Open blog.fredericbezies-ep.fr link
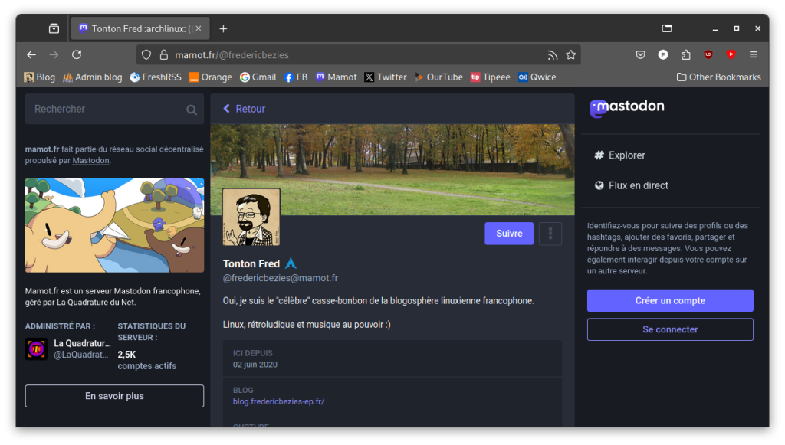This screenshot has width=785, height=445. [x=278, y=401]
